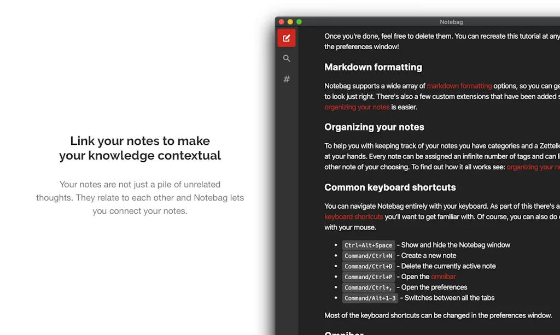Open the markdown formatting link

[x=459, y=86]
